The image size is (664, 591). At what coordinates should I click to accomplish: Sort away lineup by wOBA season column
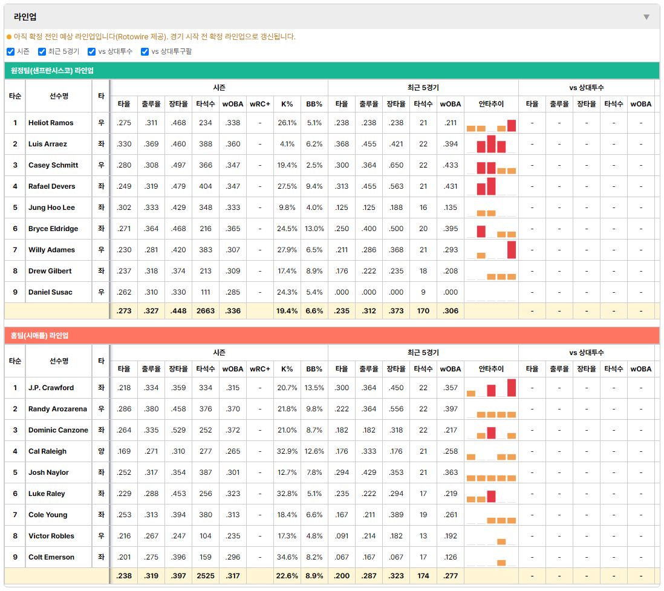pos(233,104)
